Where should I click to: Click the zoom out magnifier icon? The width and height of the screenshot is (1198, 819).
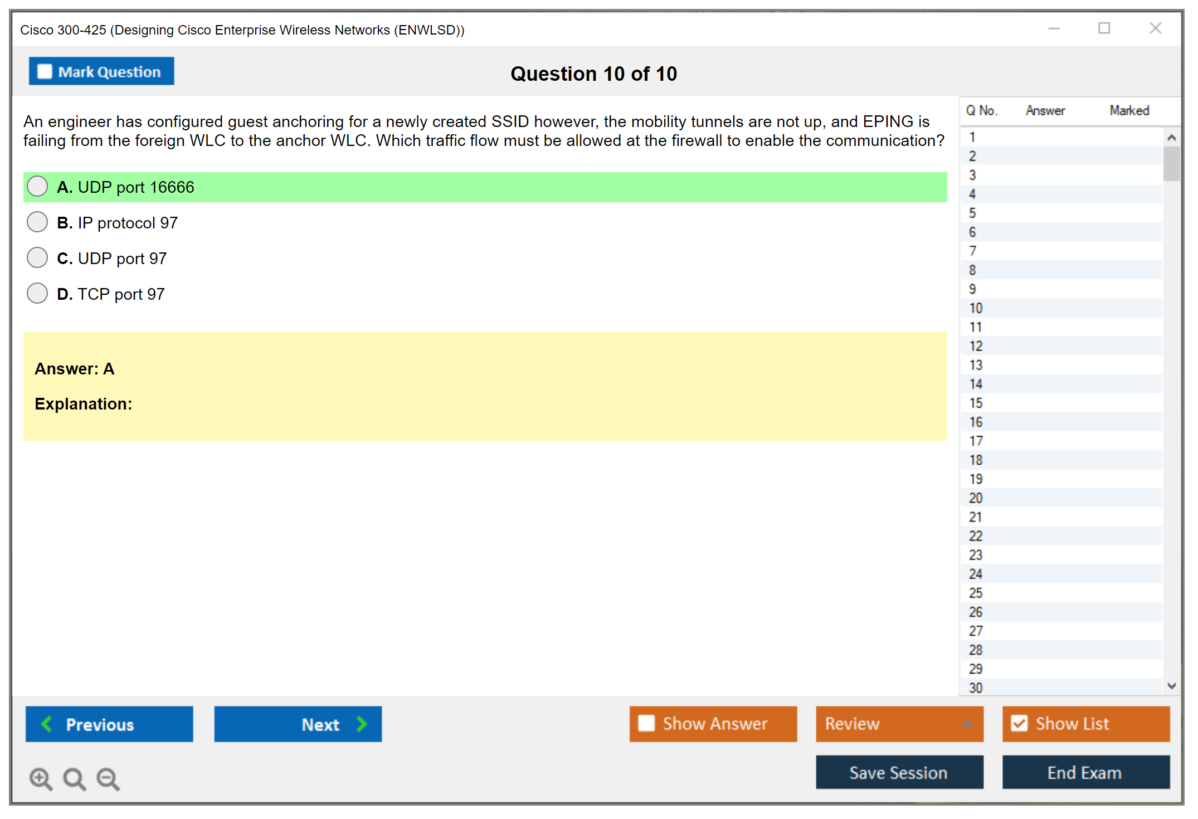point(108,778)
